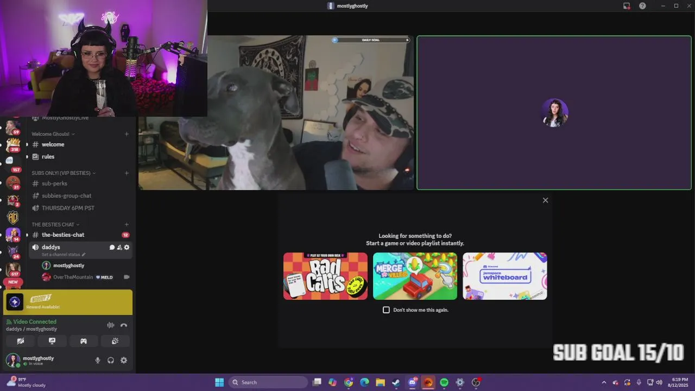Open the server with 617 notifications
695x391 pixels.
click(13, 269)
